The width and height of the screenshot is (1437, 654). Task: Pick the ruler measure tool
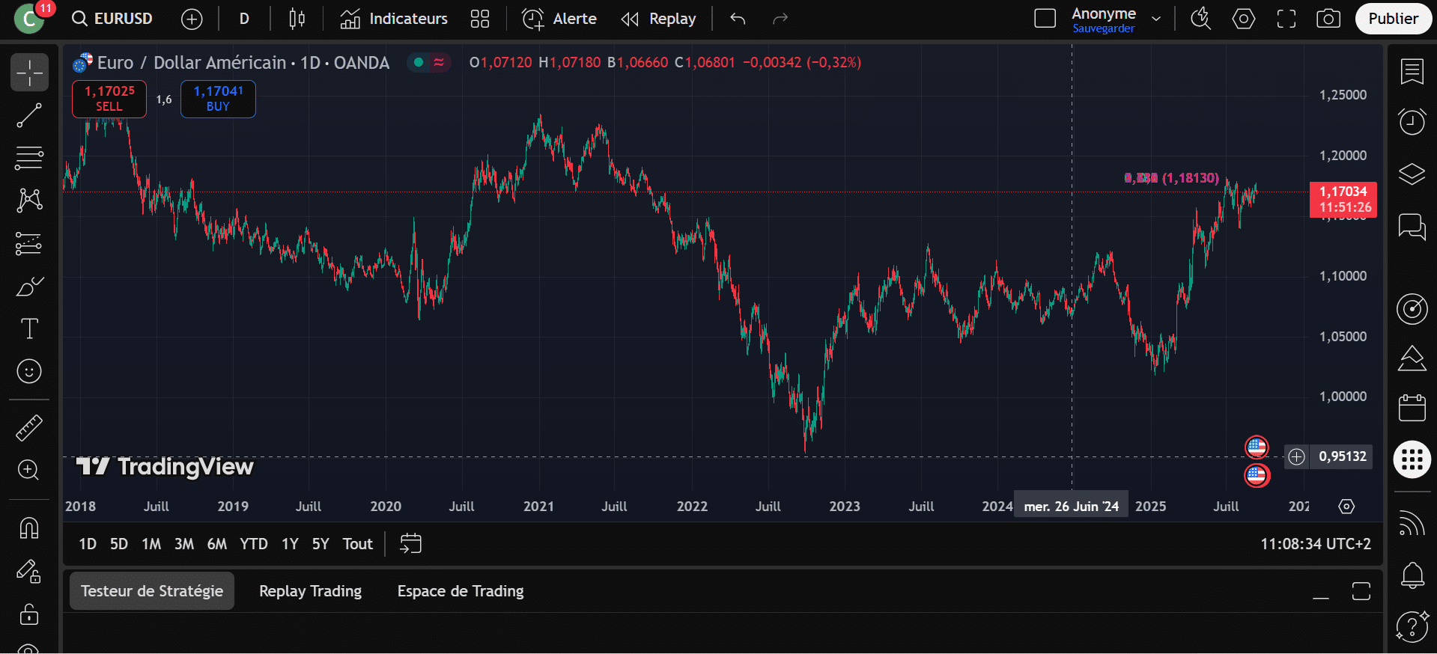click(x=29, y=428)
